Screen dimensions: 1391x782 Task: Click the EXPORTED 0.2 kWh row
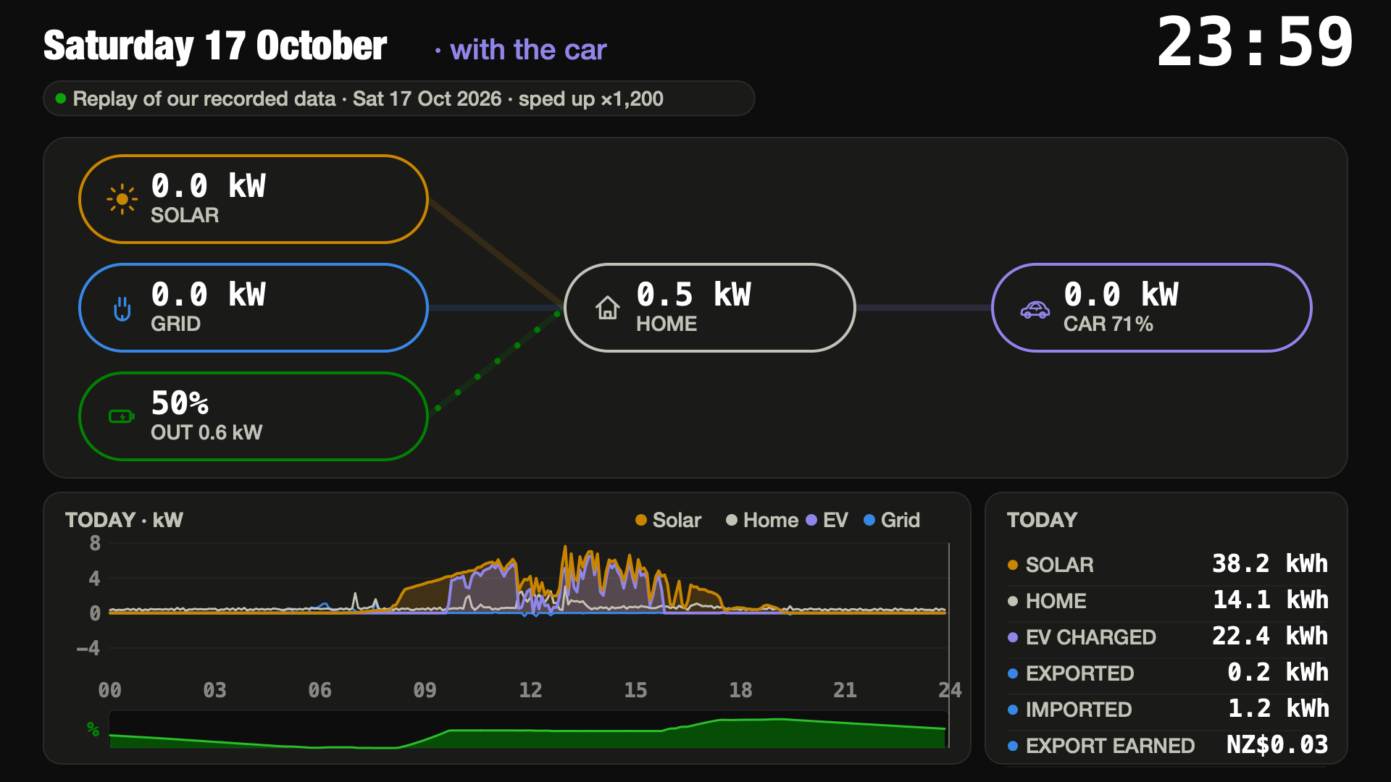[1167, 673]
